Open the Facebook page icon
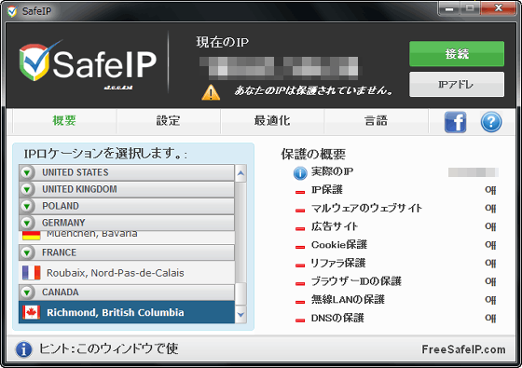Viewport: 522px width, 368px height. pyautogui.click(x=456, y=122)
